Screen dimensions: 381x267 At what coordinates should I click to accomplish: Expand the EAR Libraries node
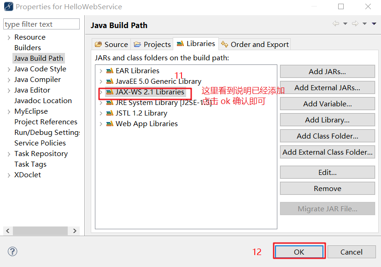click(x=101, y=71)
